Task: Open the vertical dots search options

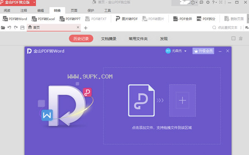Action: pos(241,28)
